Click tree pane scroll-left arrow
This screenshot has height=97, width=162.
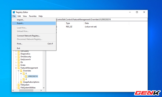click(x=13, y=90)
